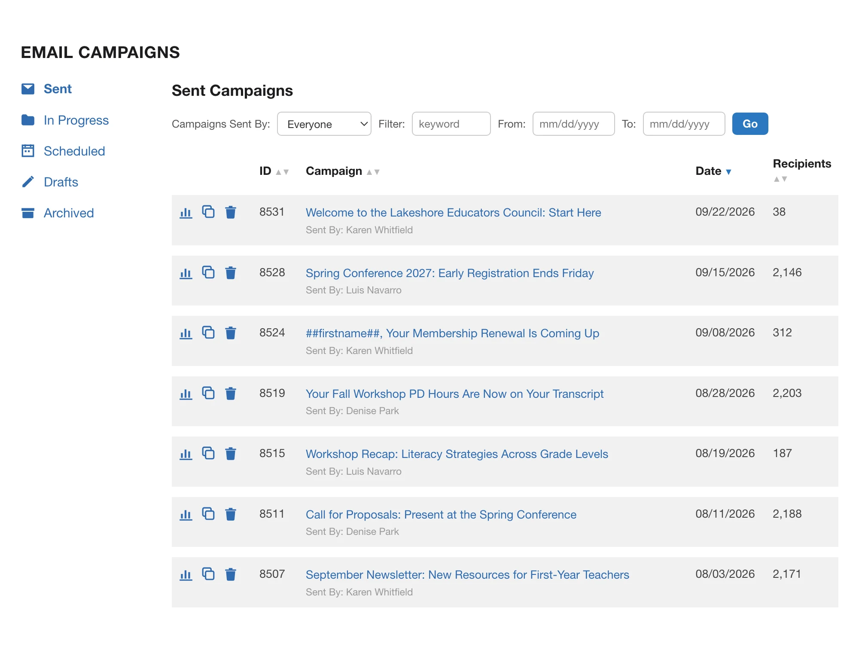859x653 pixels.
Task: Switch to Scheduled campaigns
Action: click(74, 151)
